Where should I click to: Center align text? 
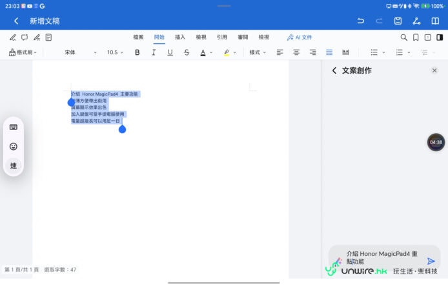click(296, 52)
